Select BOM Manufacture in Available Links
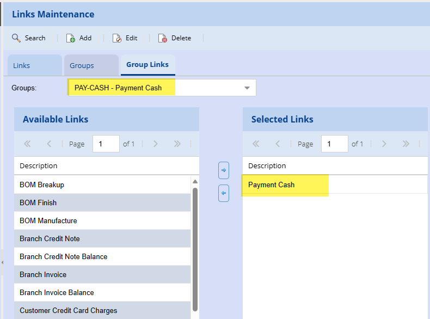Viewport: 430px width, 319px height. tap(48, 221)
